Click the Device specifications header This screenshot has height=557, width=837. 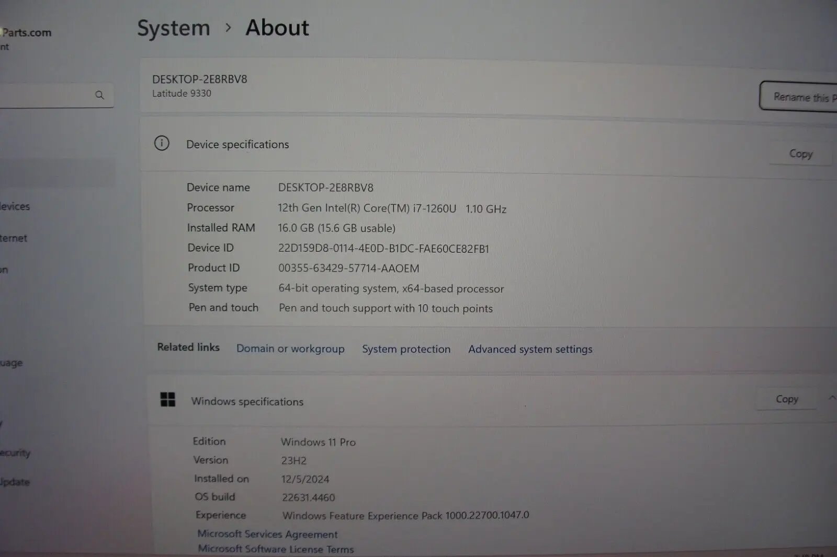point(237,144)
